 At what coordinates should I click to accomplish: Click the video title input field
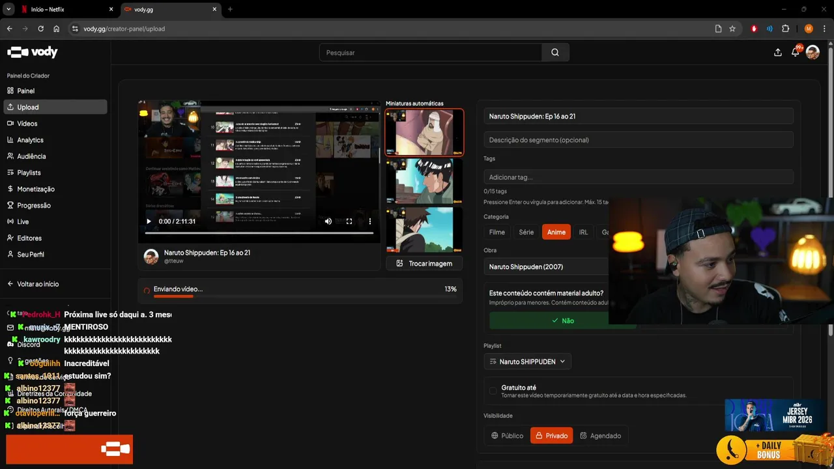[x=639, y=116]
